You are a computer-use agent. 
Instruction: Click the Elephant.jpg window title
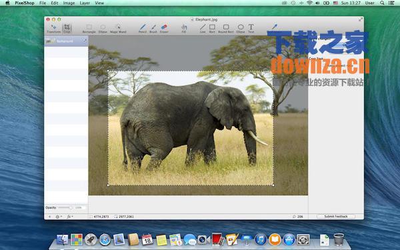[206, 19]
